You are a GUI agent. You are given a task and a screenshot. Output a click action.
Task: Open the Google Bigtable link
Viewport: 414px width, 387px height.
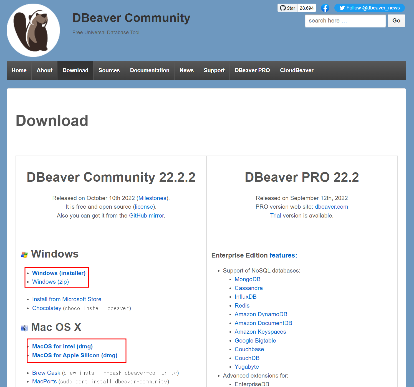[x=255, y=341]
